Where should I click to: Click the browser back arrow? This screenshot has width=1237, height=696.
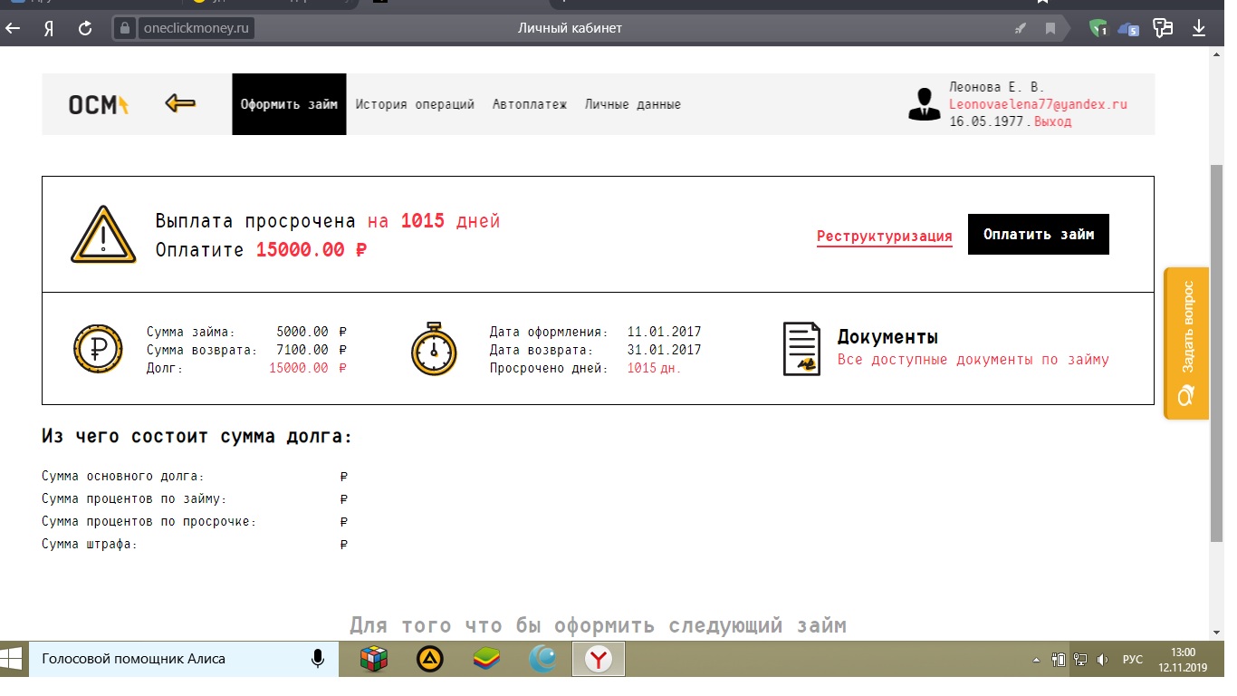(13, 28)
